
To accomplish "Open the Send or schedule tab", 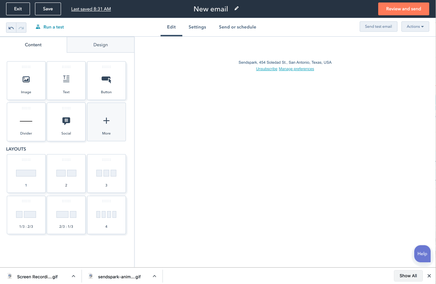I will (238, 27).
